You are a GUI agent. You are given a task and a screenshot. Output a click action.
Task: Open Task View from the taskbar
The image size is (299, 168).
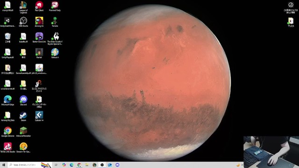coord(56,165)
